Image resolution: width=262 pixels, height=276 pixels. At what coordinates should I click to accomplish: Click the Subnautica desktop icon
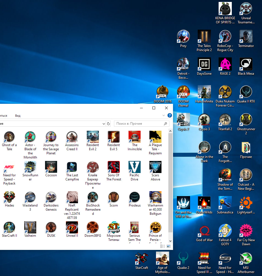225,203
